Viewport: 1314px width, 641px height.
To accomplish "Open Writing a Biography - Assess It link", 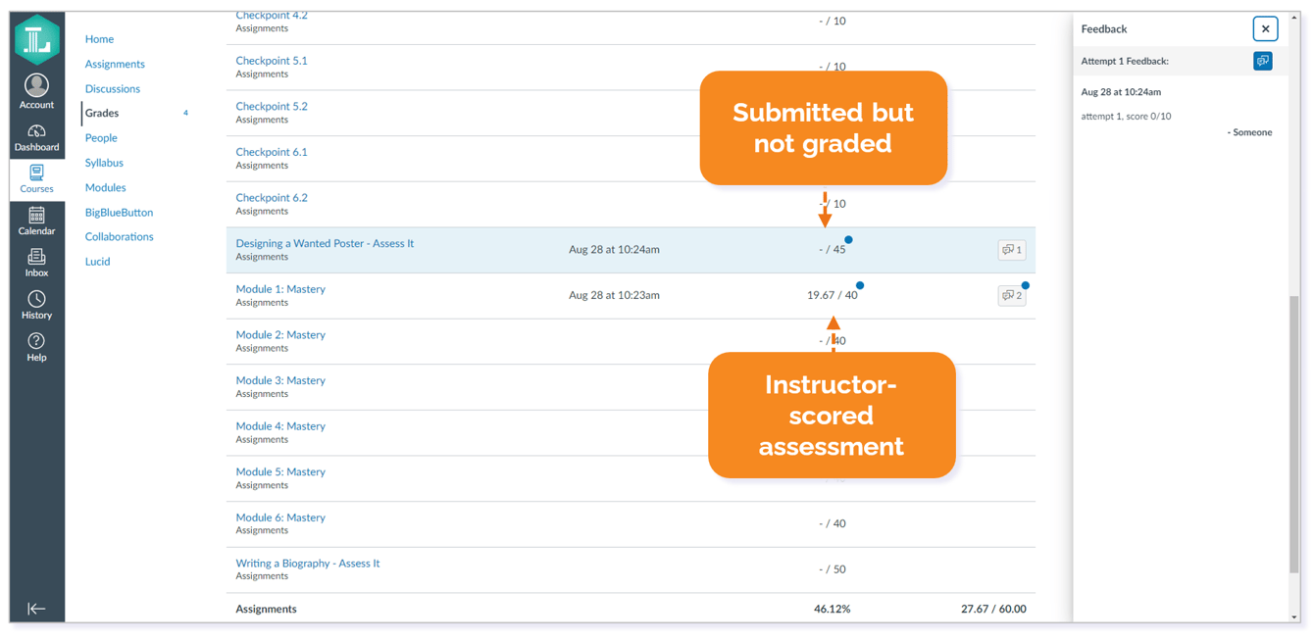I will pos(308,564).
